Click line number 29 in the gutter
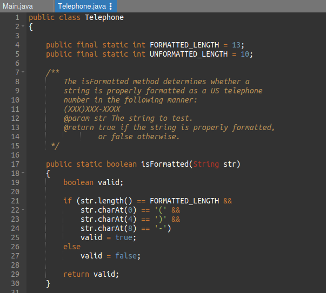 [15, 274]
